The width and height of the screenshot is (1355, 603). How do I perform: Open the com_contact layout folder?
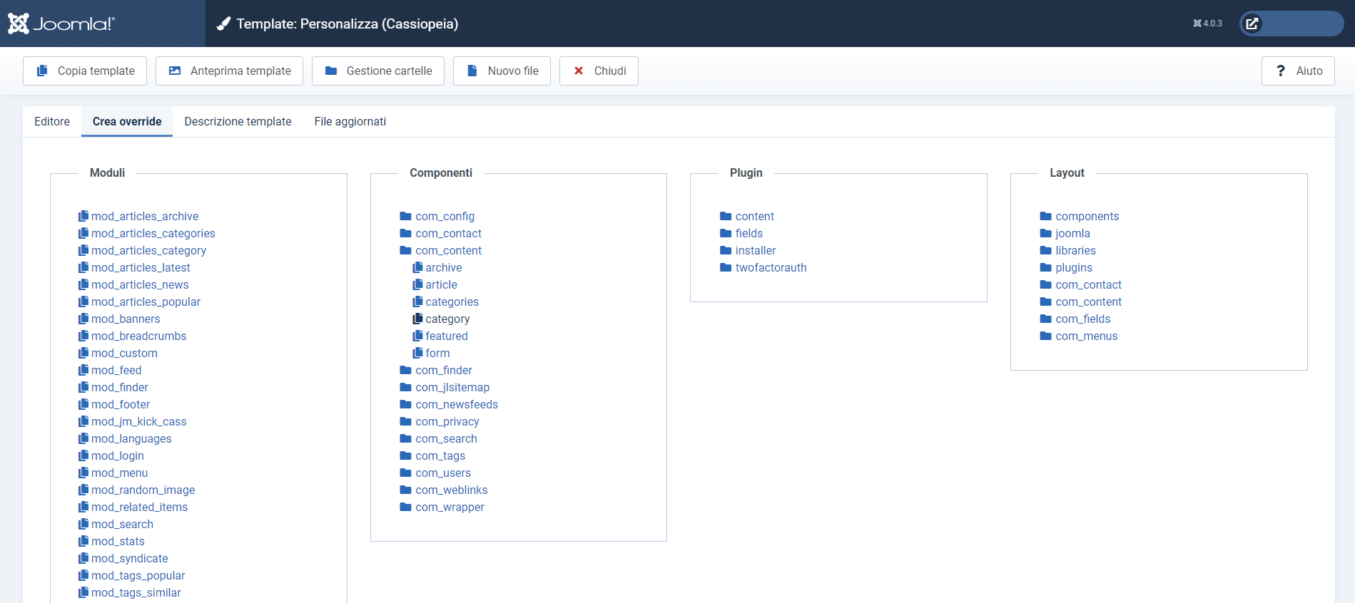[1081, 284]
